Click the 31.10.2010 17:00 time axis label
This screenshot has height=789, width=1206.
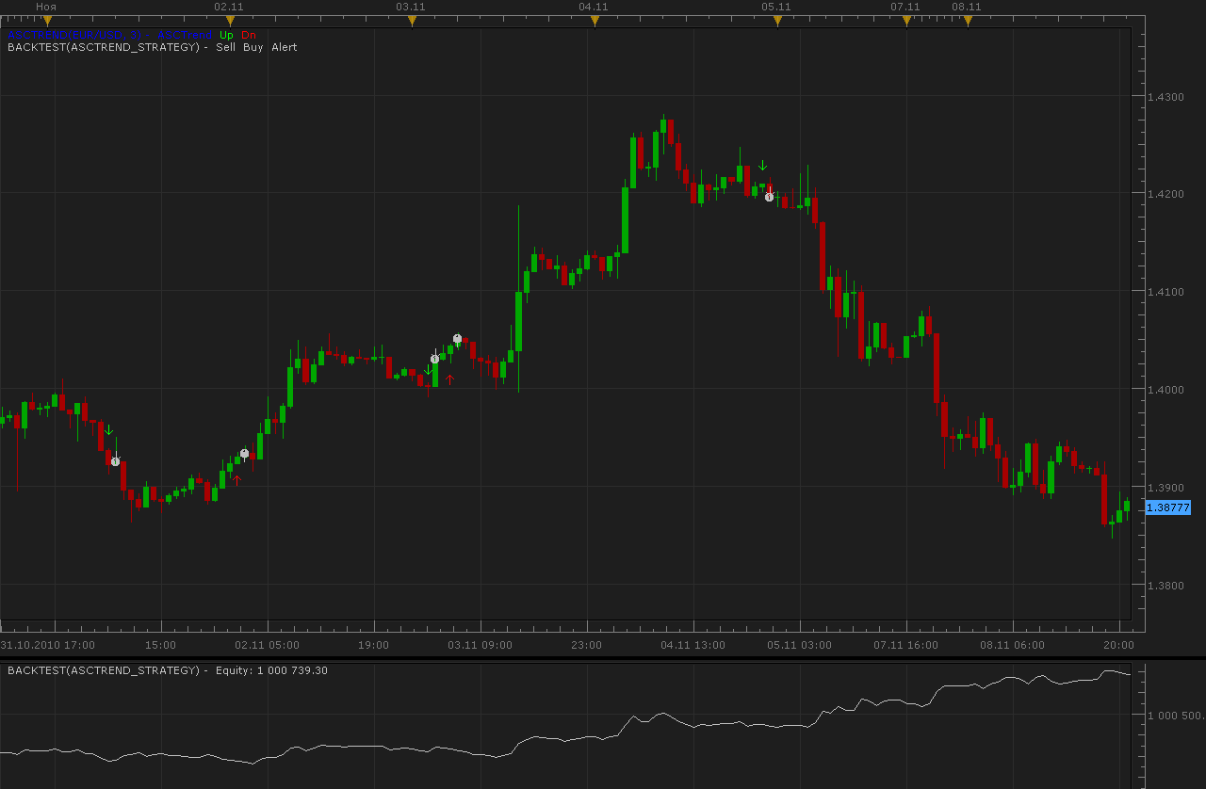(48, 645)
